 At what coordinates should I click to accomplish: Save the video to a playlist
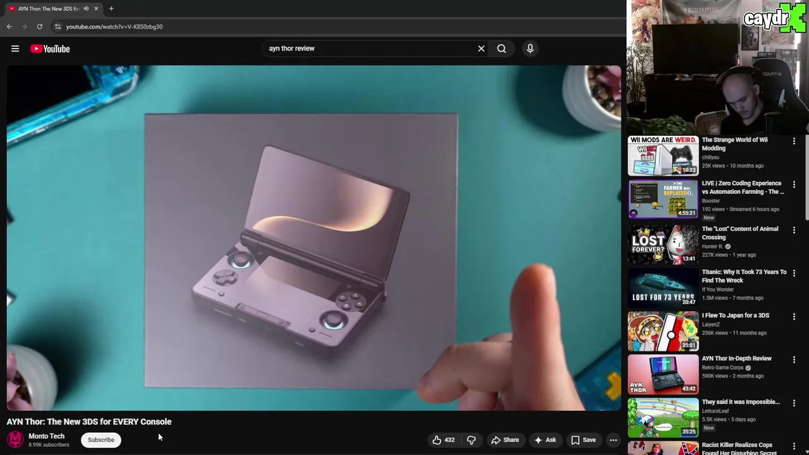[583, 440]
